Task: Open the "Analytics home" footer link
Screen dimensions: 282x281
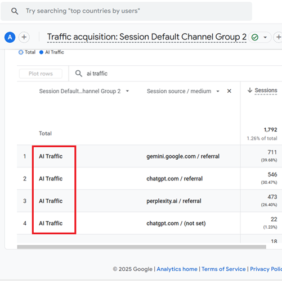Action: (177, 269)
